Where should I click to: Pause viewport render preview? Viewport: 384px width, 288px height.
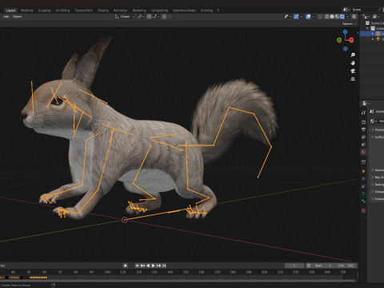[354, 17]
